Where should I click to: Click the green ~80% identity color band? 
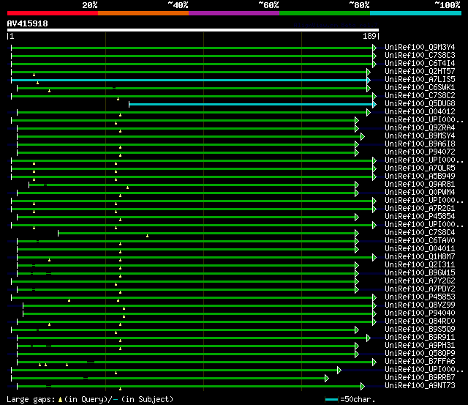[x=325, y=13]
